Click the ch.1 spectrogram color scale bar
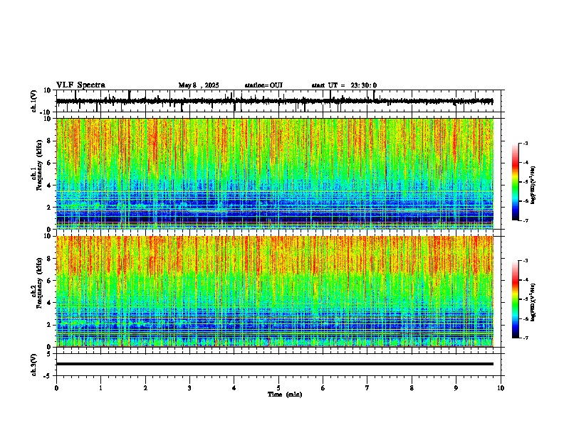The height and width of the screenshot is (435, 564). pos(515,182)
